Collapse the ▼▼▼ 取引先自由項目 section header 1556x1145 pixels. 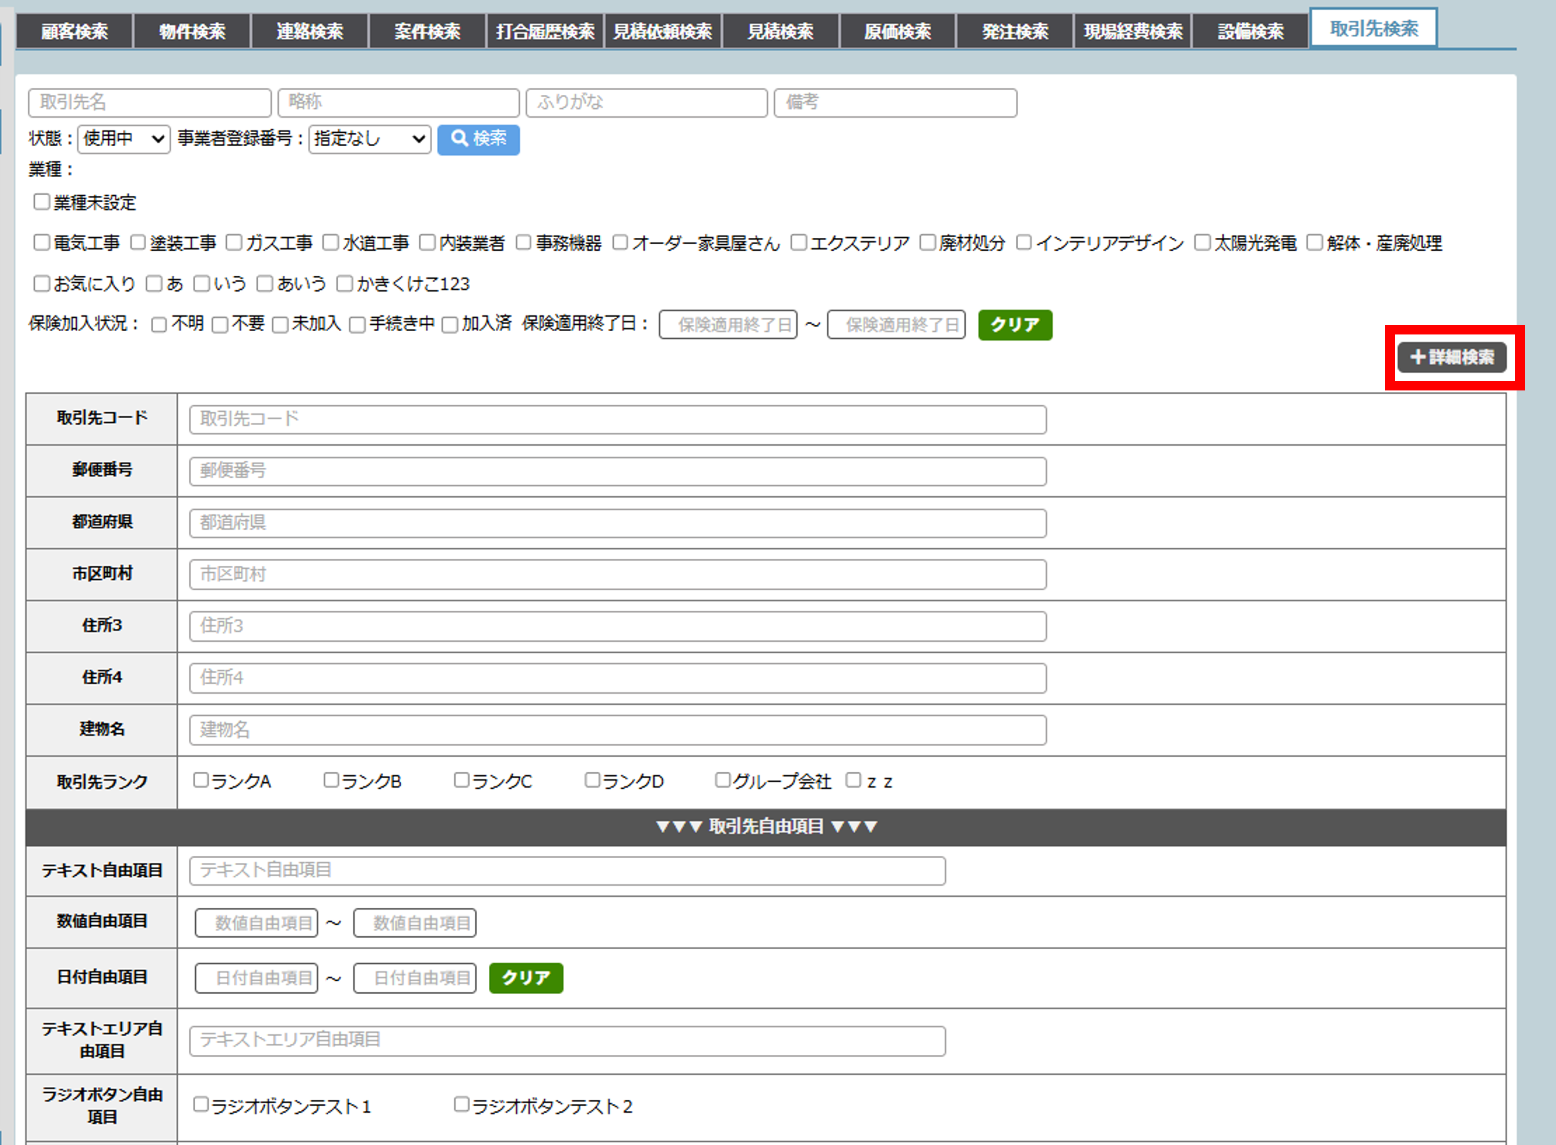pos(766,826)
